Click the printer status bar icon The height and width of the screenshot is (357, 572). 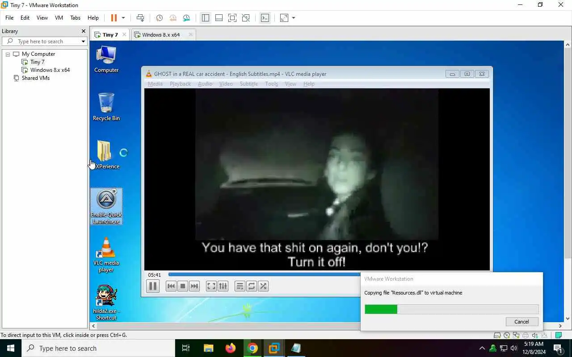point(526,335)
